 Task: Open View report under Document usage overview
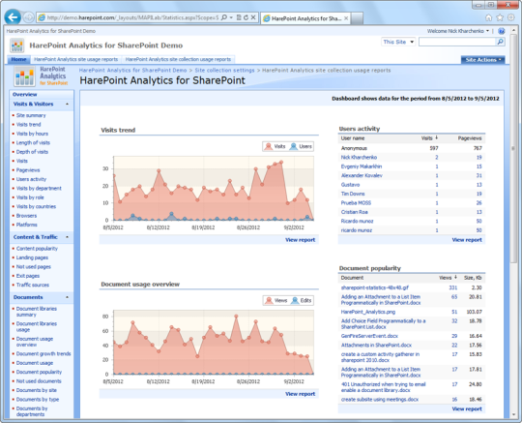[x=300, y=394]
